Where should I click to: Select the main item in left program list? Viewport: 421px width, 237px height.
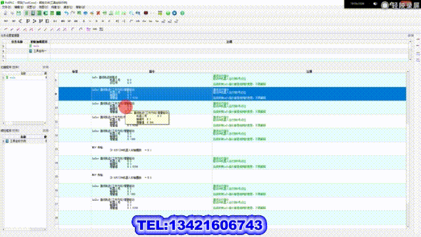[x=12, y=78]
